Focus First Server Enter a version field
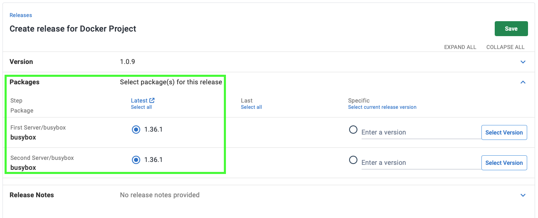 click(421, 132)
